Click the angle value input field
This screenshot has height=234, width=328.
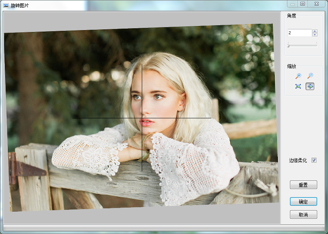coord(299,33)
